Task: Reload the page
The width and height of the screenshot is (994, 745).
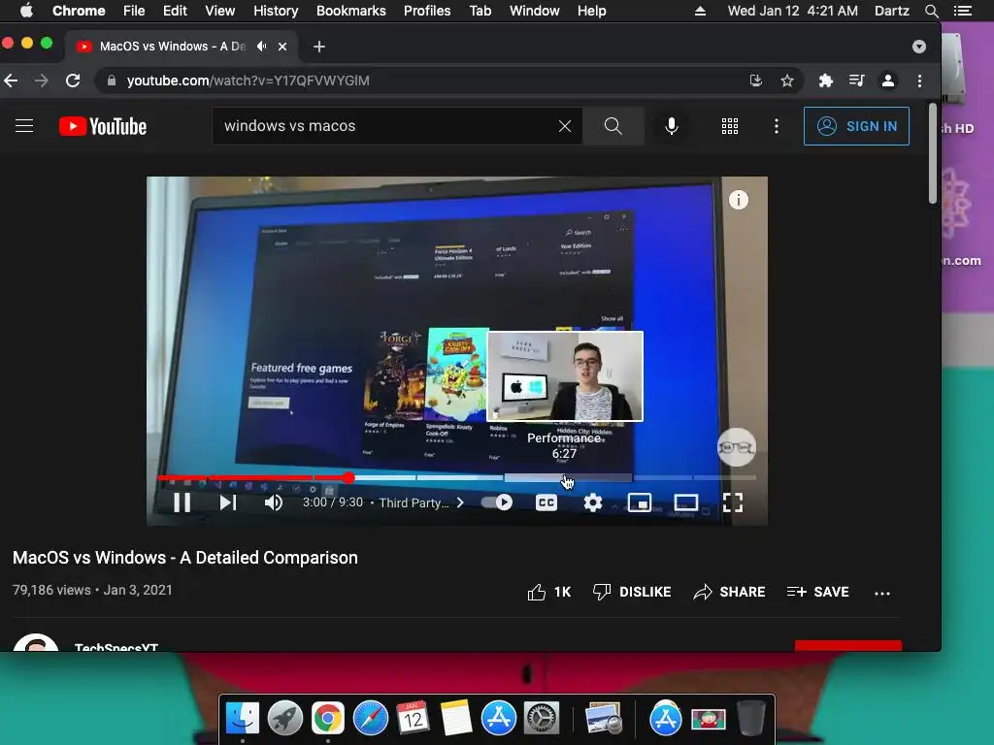Action: (73, 81)
